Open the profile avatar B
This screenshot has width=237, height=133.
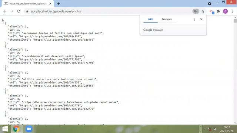(225, 11)
